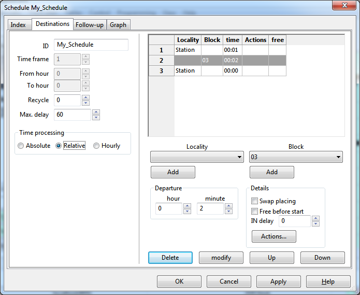Screen dimensions: 360x295
Task: Go to the Graph tab
Action: [x=118, y=25]
